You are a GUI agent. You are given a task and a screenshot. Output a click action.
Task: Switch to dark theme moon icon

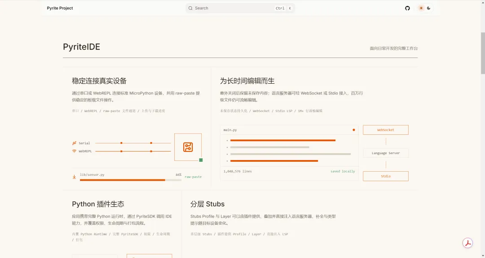point(429,8)
